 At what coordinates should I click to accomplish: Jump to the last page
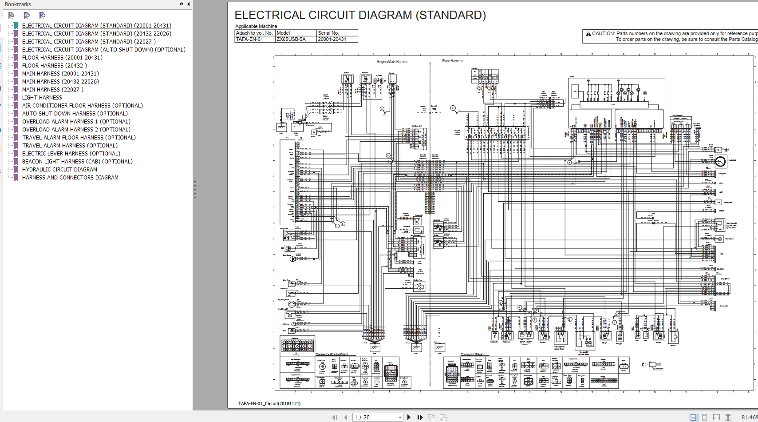tap(420, 417)
